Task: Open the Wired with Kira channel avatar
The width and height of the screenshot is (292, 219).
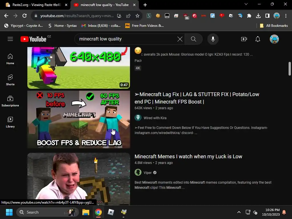Action: click(x=138, y=118)
